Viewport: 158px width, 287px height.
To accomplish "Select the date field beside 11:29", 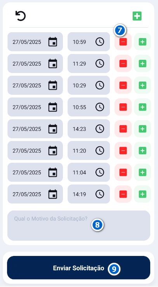I will pos(35,64).
